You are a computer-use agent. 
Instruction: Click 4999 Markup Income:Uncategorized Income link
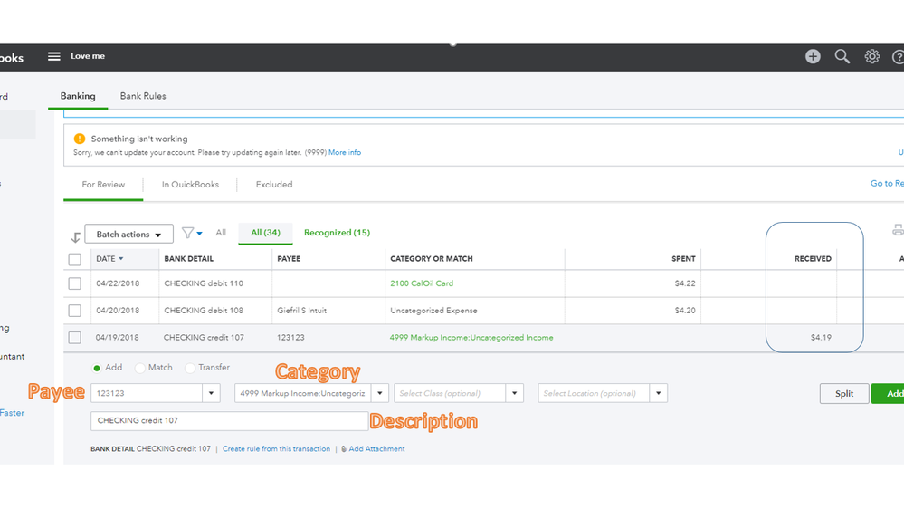[471, 338]
